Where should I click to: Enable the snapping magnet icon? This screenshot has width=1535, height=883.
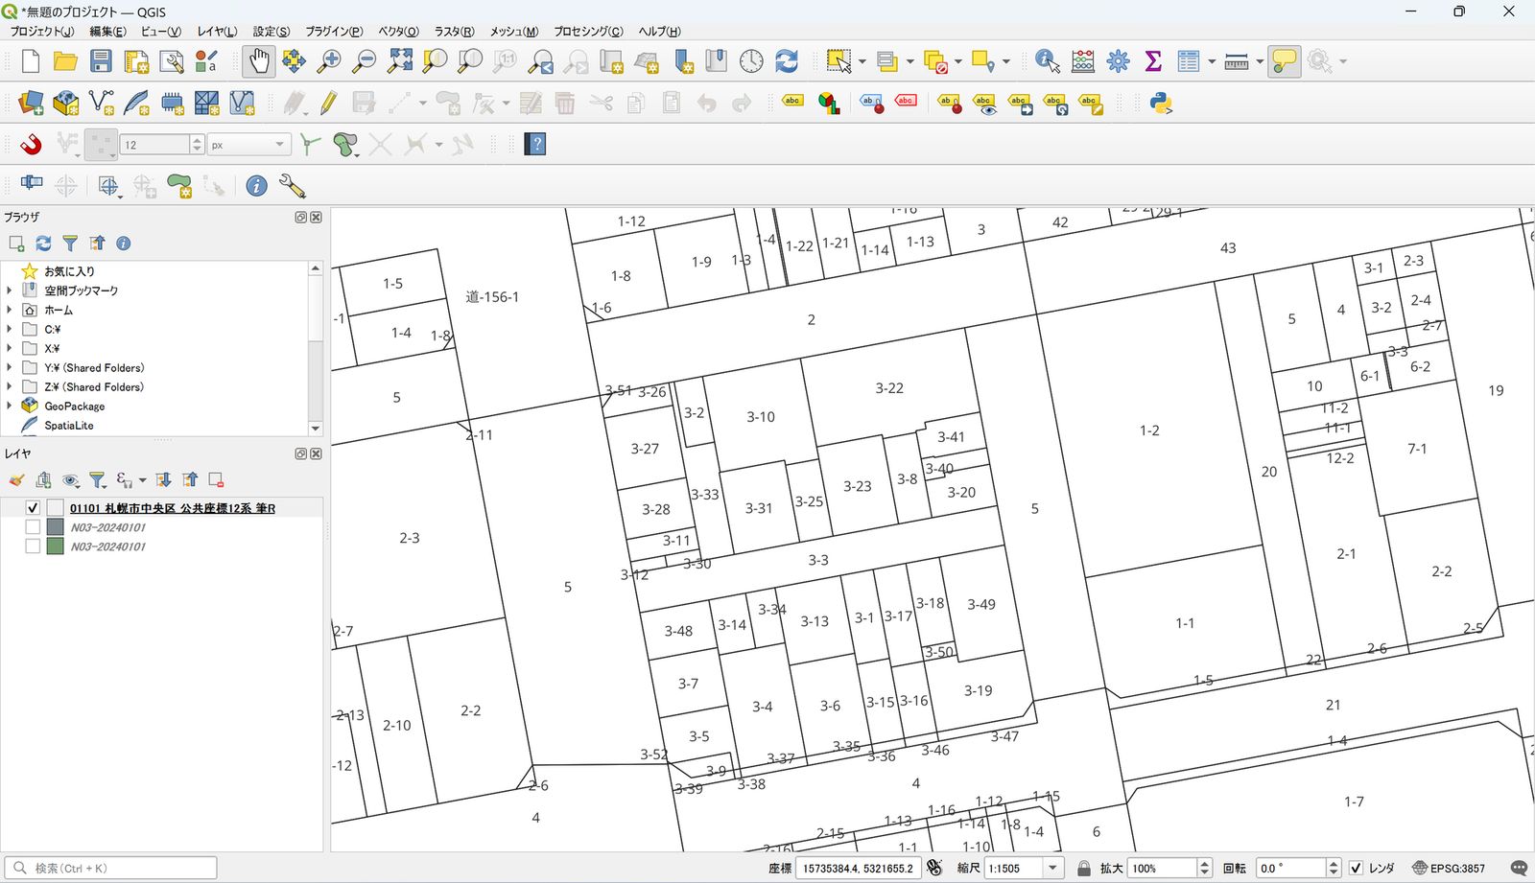[x=31, y=144]
